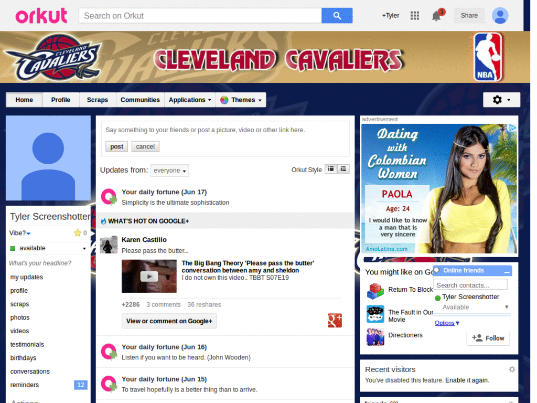Open the Themes dropdown menu
The height and width of the screenshot is (403, 537).
(x=241, y=100)
